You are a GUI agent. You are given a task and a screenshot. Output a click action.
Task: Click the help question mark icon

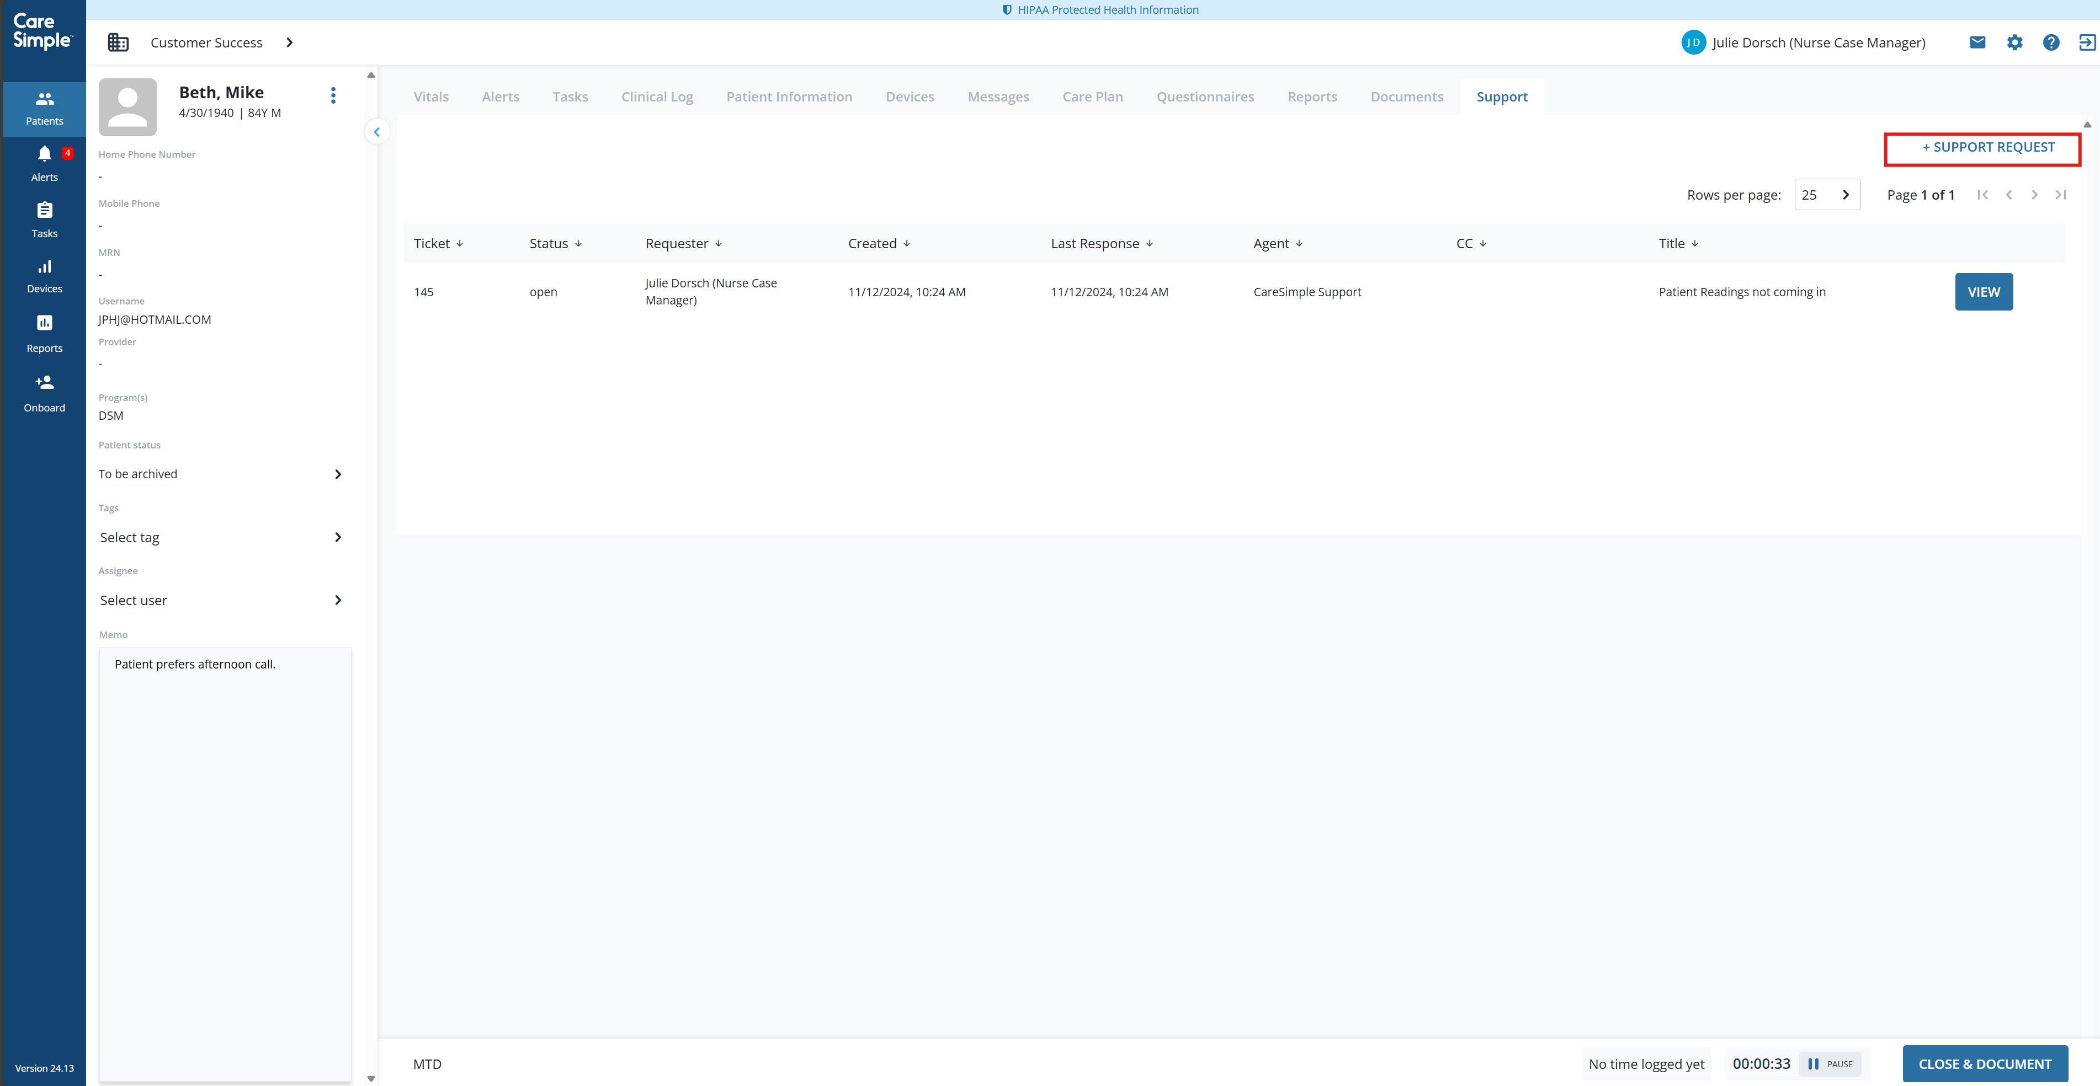click(x=2051, y=42)
